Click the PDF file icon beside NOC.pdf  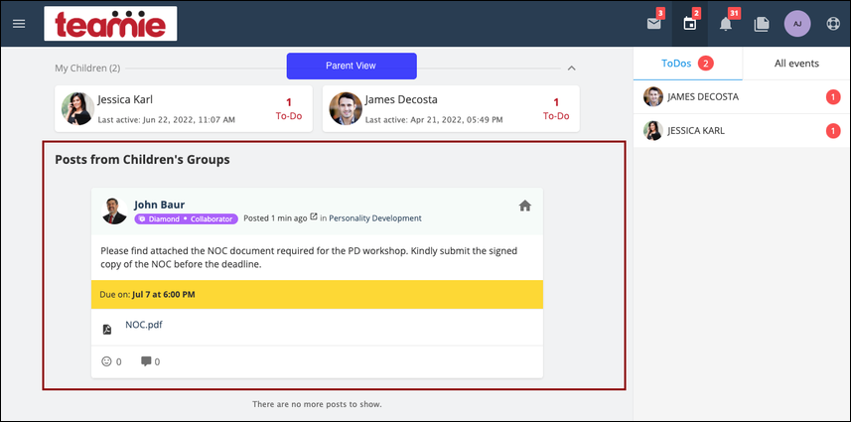[x=107, y=330]
